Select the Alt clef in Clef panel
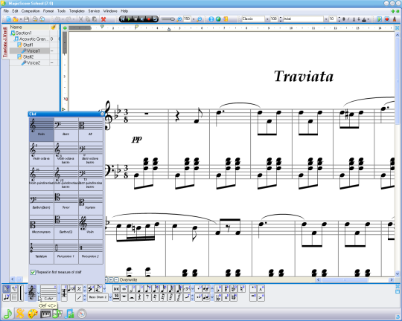402x321 pixels. (91, 129)
